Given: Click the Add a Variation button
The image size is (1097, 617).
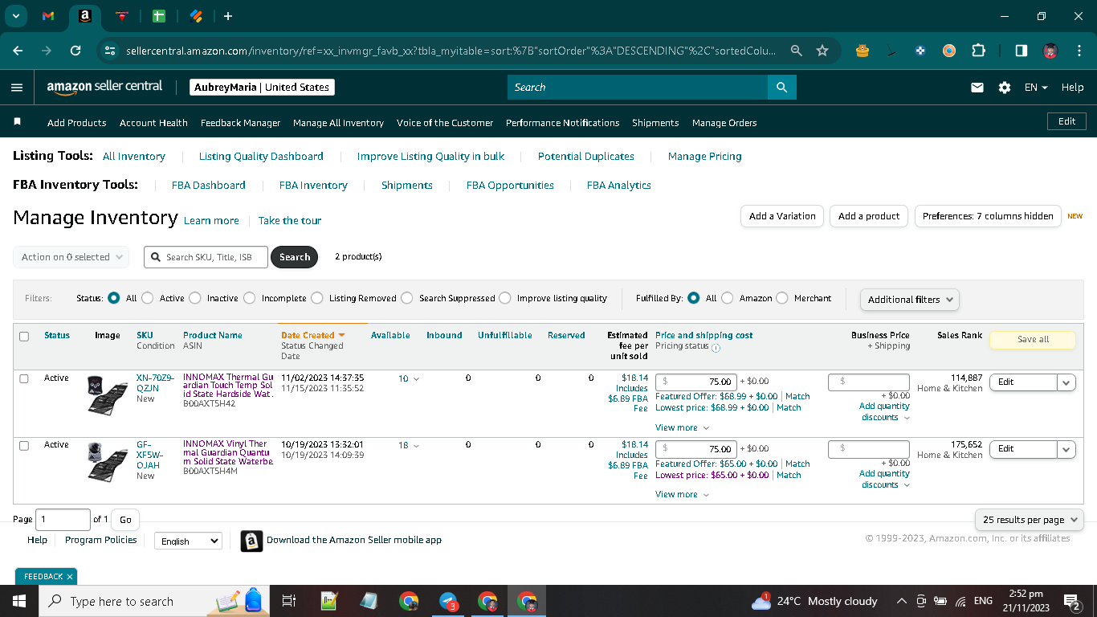Looking at the screenshot, I should pyautogui.click(x=782, y=216).
